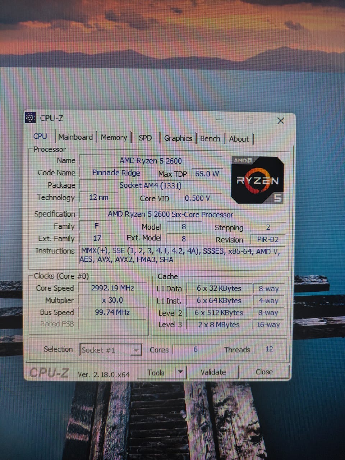Screen dimensions: 345x460
Task: Click the Family value F
Action: pyautogui.click(x=97, y=226)
